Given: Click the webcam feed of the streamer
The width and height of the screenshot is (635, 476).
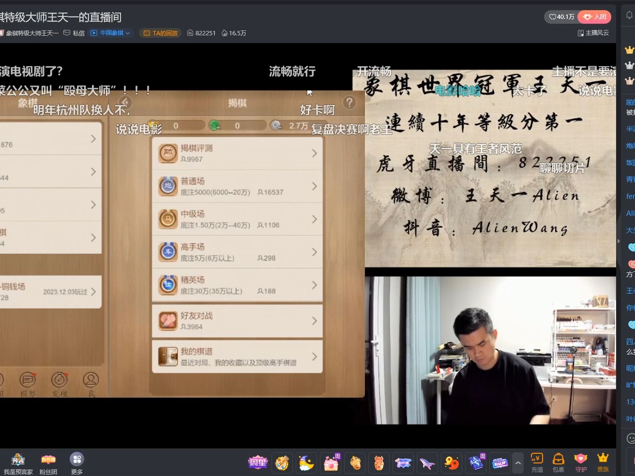Looking at the screenshot, I should coord(491,350).
